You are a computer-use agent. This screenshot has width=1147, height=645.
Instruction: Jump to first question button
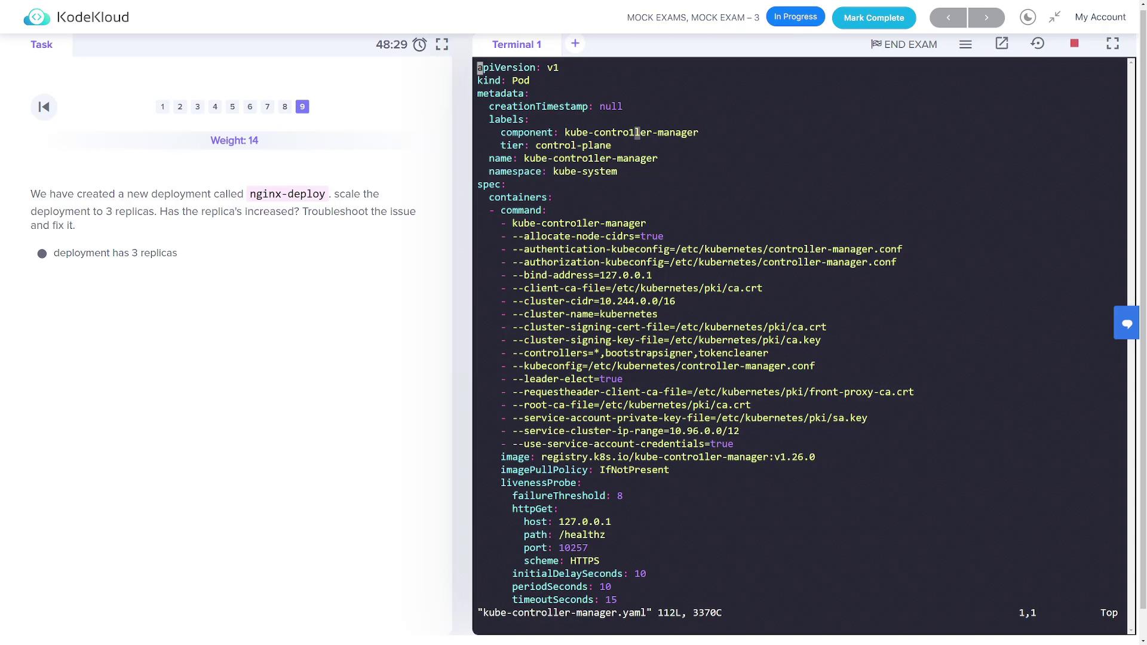click(44, 107)
